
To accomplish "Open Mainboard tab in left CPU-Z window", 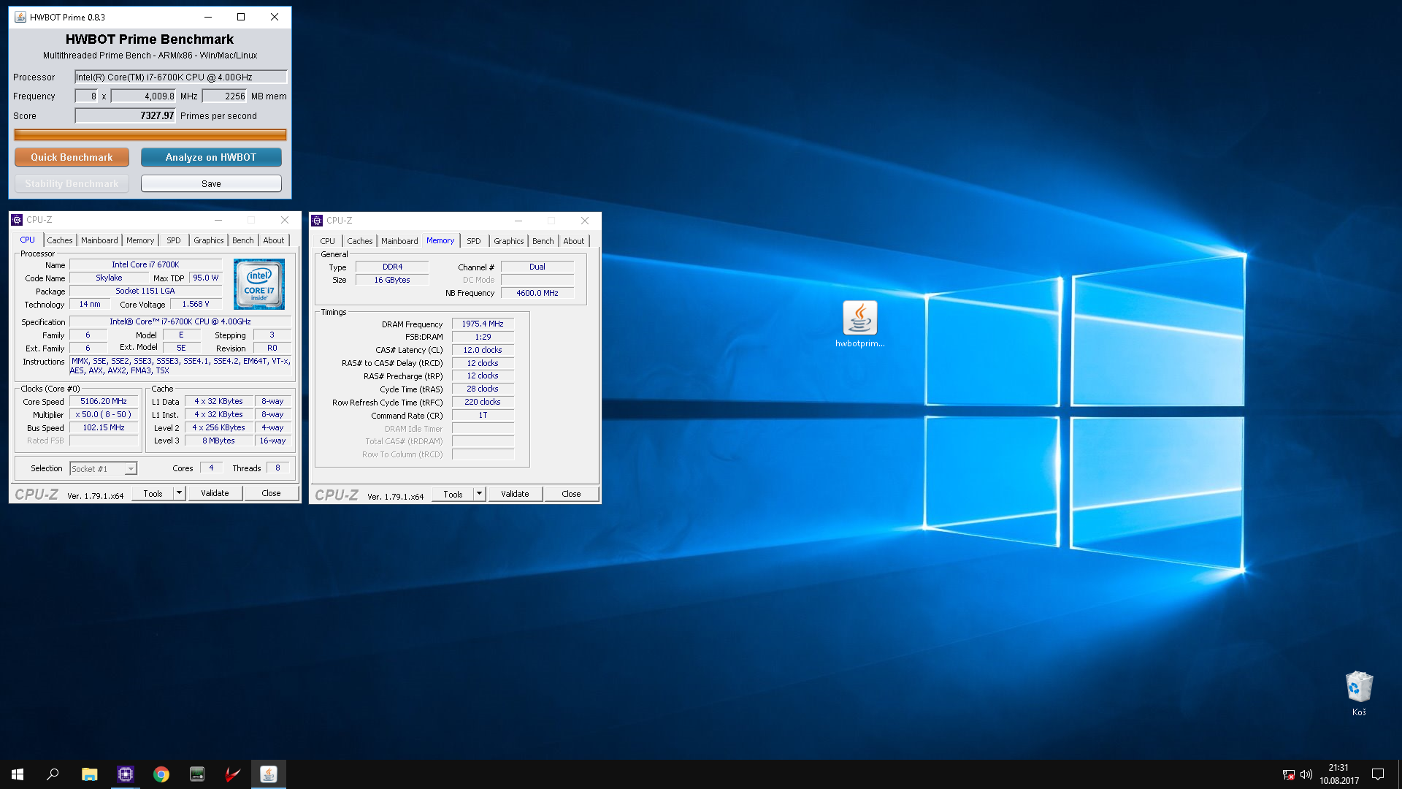I will click(99, 240).
